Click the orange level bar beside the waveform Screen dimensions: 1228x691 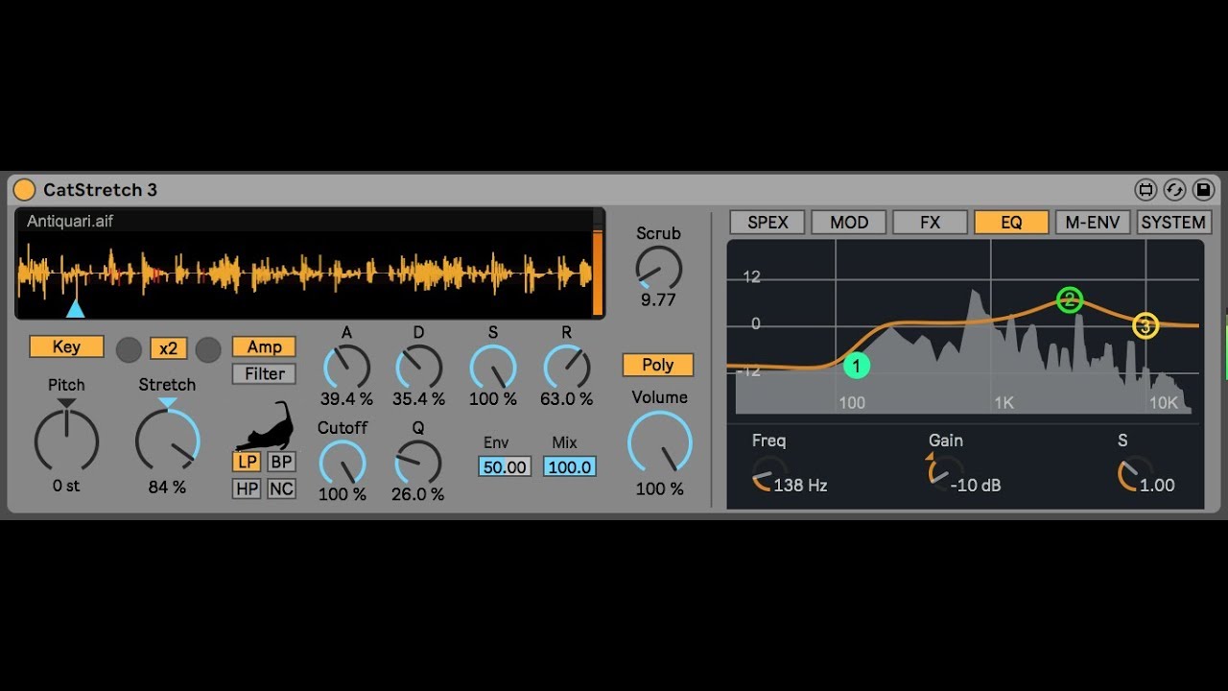point(598,274)
